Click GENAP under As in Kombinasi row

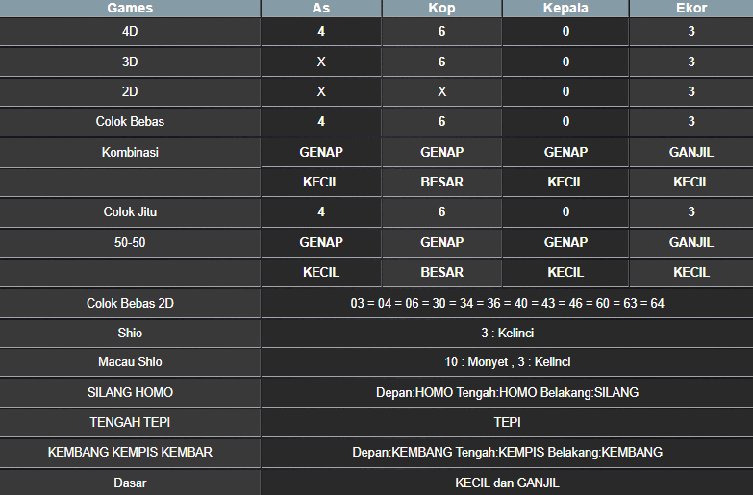pyautogui.click(x=321, y=152)
